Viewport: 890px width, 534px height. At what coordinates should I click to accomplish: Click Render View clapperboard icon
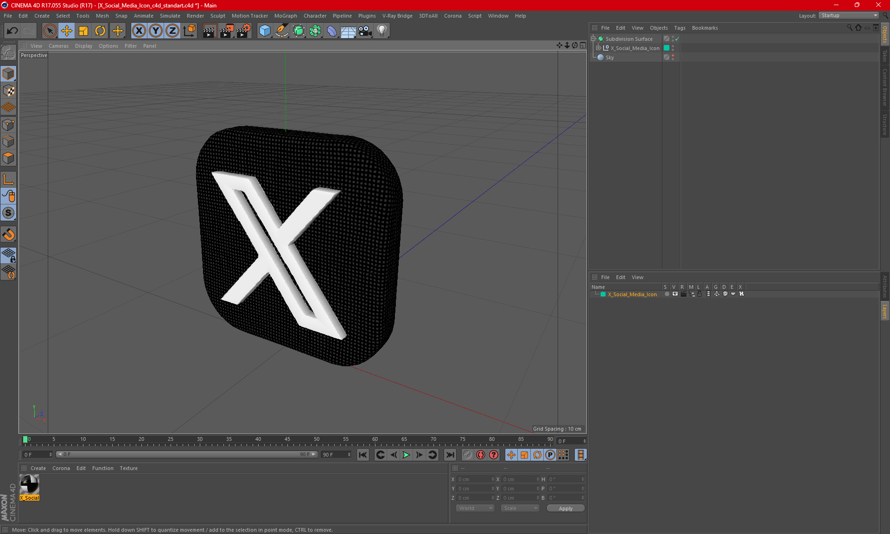[x=210, y=31]
